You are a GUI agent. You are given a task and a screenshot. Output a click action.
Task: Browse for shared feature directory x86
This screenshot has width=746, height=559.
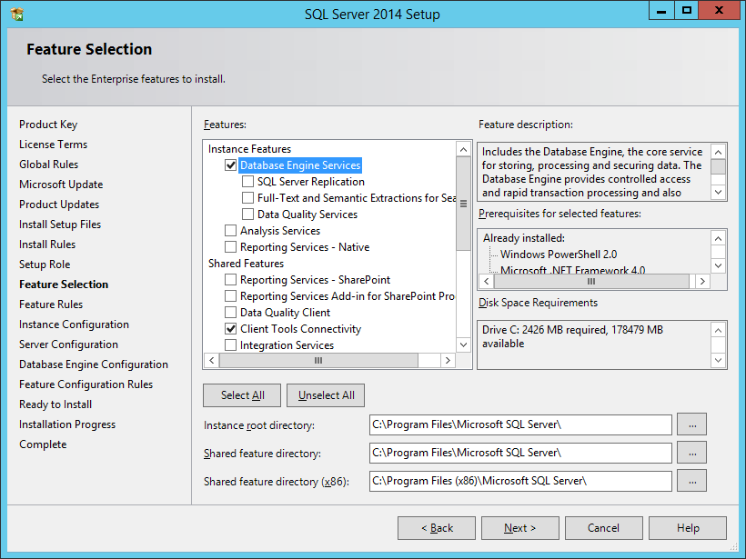(x=692, y=481)
